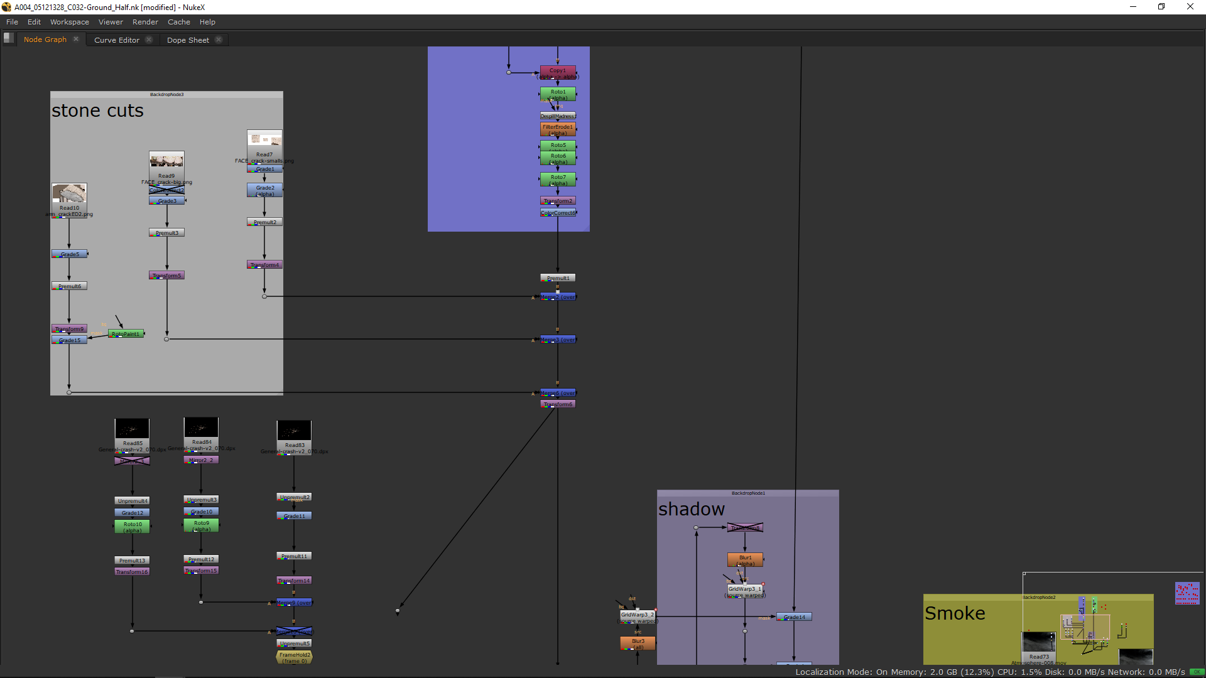The width and height of the screenshot is (1206, 678).
Task: Click the Smoke backdrop label
Action: (955, 613)
